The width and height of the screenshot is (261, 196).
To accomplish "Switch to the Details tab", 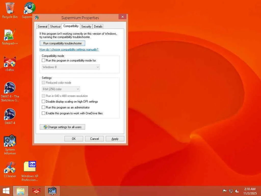I will pyautogui.click(x=98, y=26).
